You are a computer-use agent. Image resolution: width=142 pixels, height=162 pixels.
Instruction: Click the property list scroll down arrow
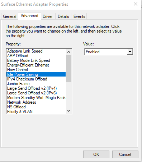tap(68, 111)
